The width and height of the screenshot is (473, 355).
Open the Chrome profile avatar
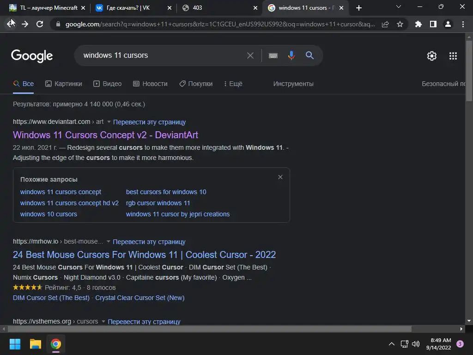tap(448, 24)
